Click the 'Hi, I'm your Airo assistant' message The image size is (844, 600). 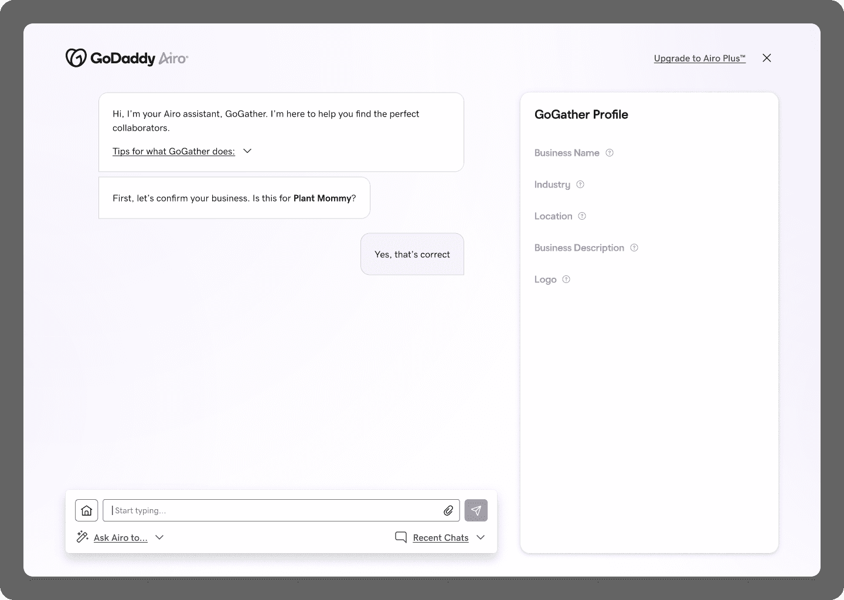(x=281, y=132)
